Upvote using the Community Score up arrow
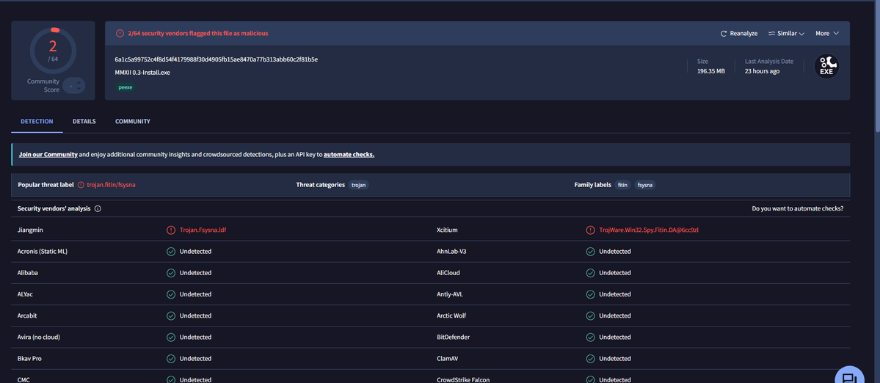This screenshot has width=880, height=383. click(79, 82)
